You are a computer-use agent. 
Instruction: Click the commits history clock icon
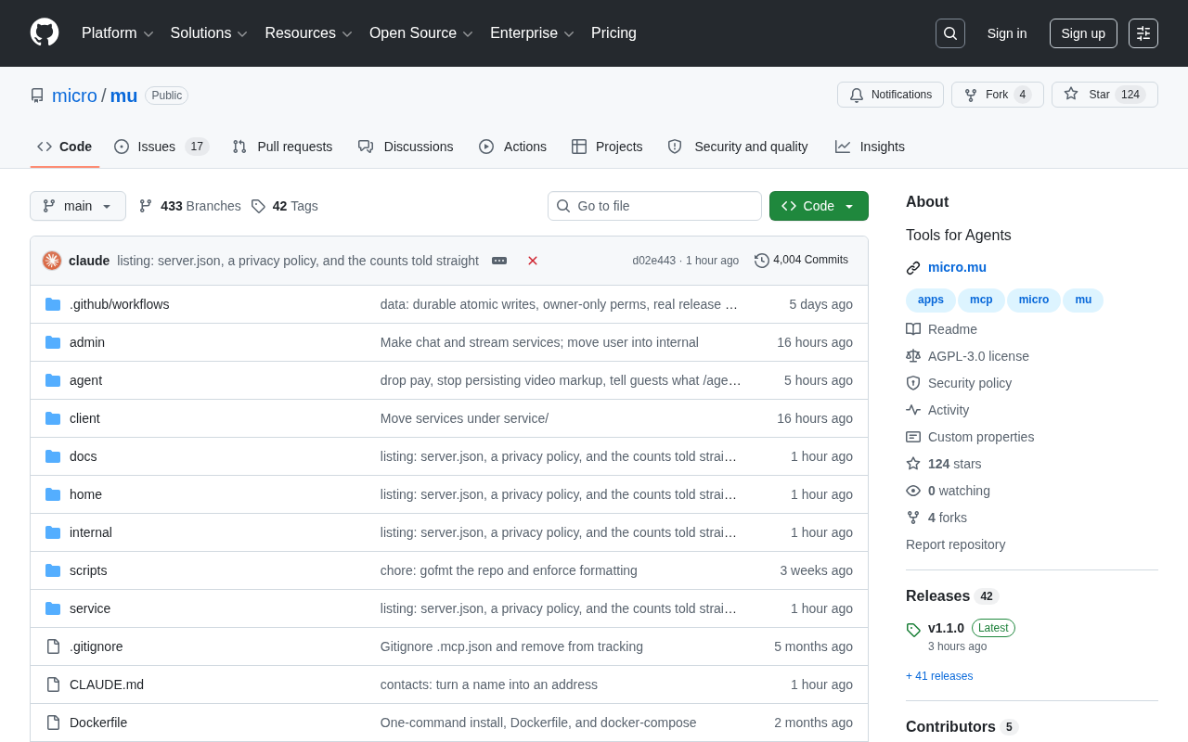[x=762, y=261]
